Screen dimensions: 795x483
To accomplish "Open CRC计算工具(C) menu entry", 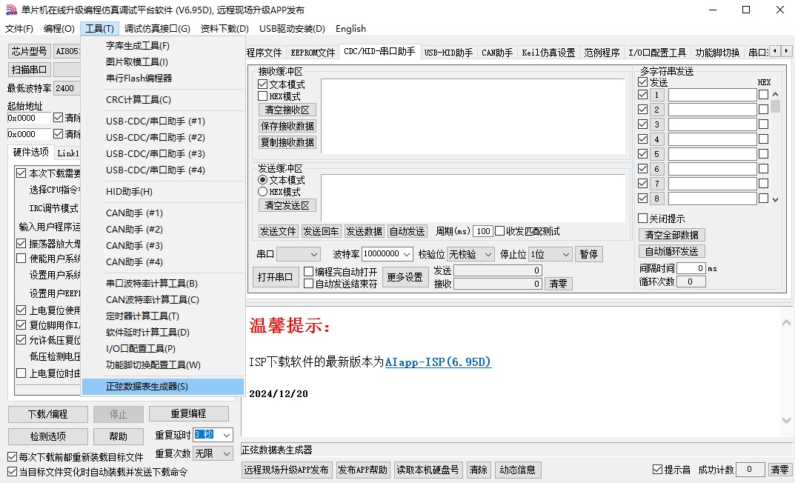I will pyautogui.click(x=163, y=100).
